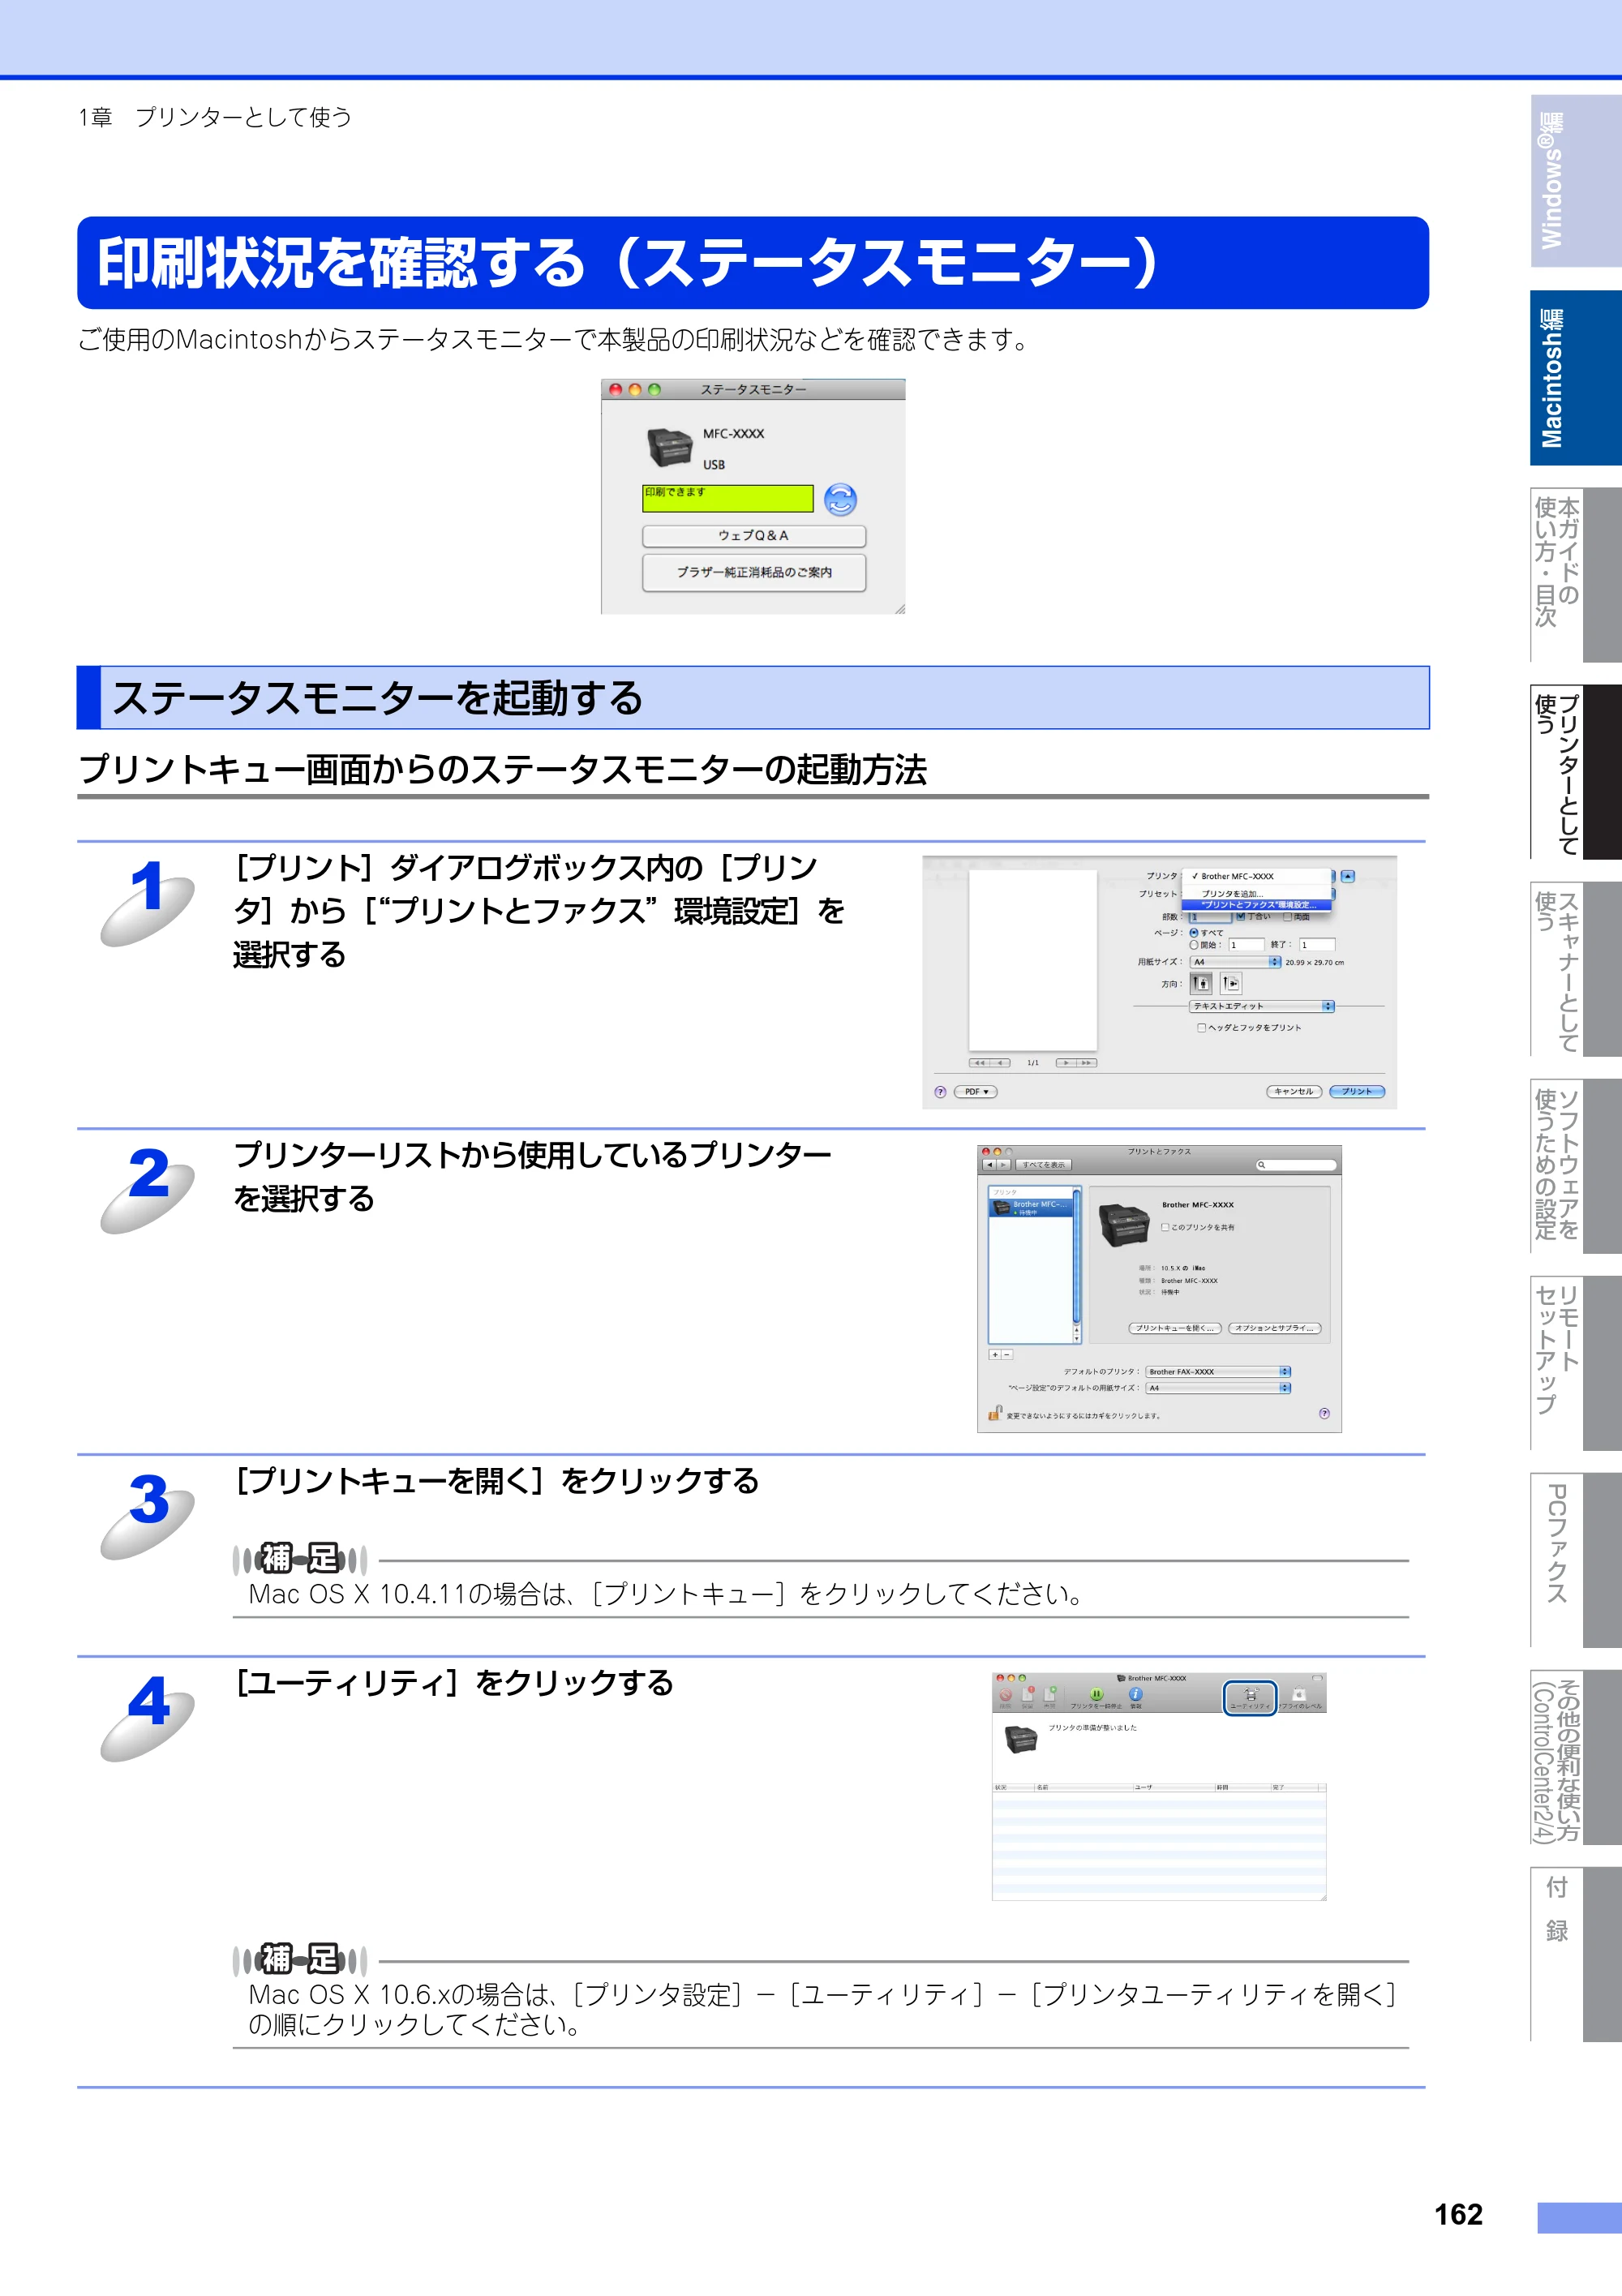
Task: Open the PCファクス side tab
Action: (x=1575, y=1559)
